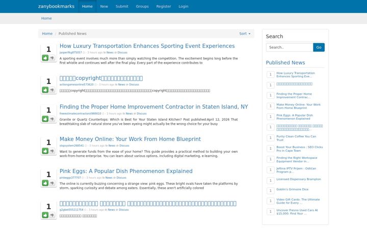Open sidebar link Jeftina IPTV Prijem
Viewport: 367px width, 229px height.
pyautogui.click(x=296, y=170)
